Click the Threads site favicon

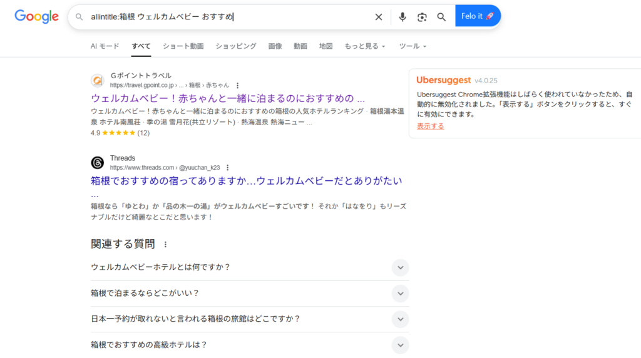(x=97, y=163)
